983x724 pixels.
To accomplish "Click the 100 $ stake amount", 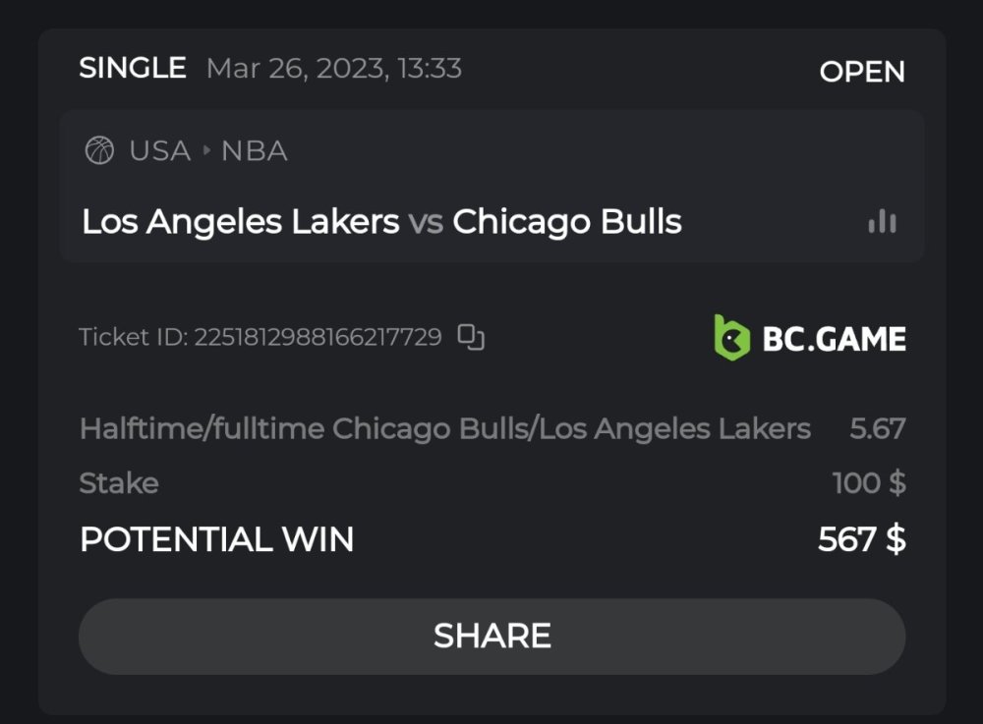I will coord(869,483).
